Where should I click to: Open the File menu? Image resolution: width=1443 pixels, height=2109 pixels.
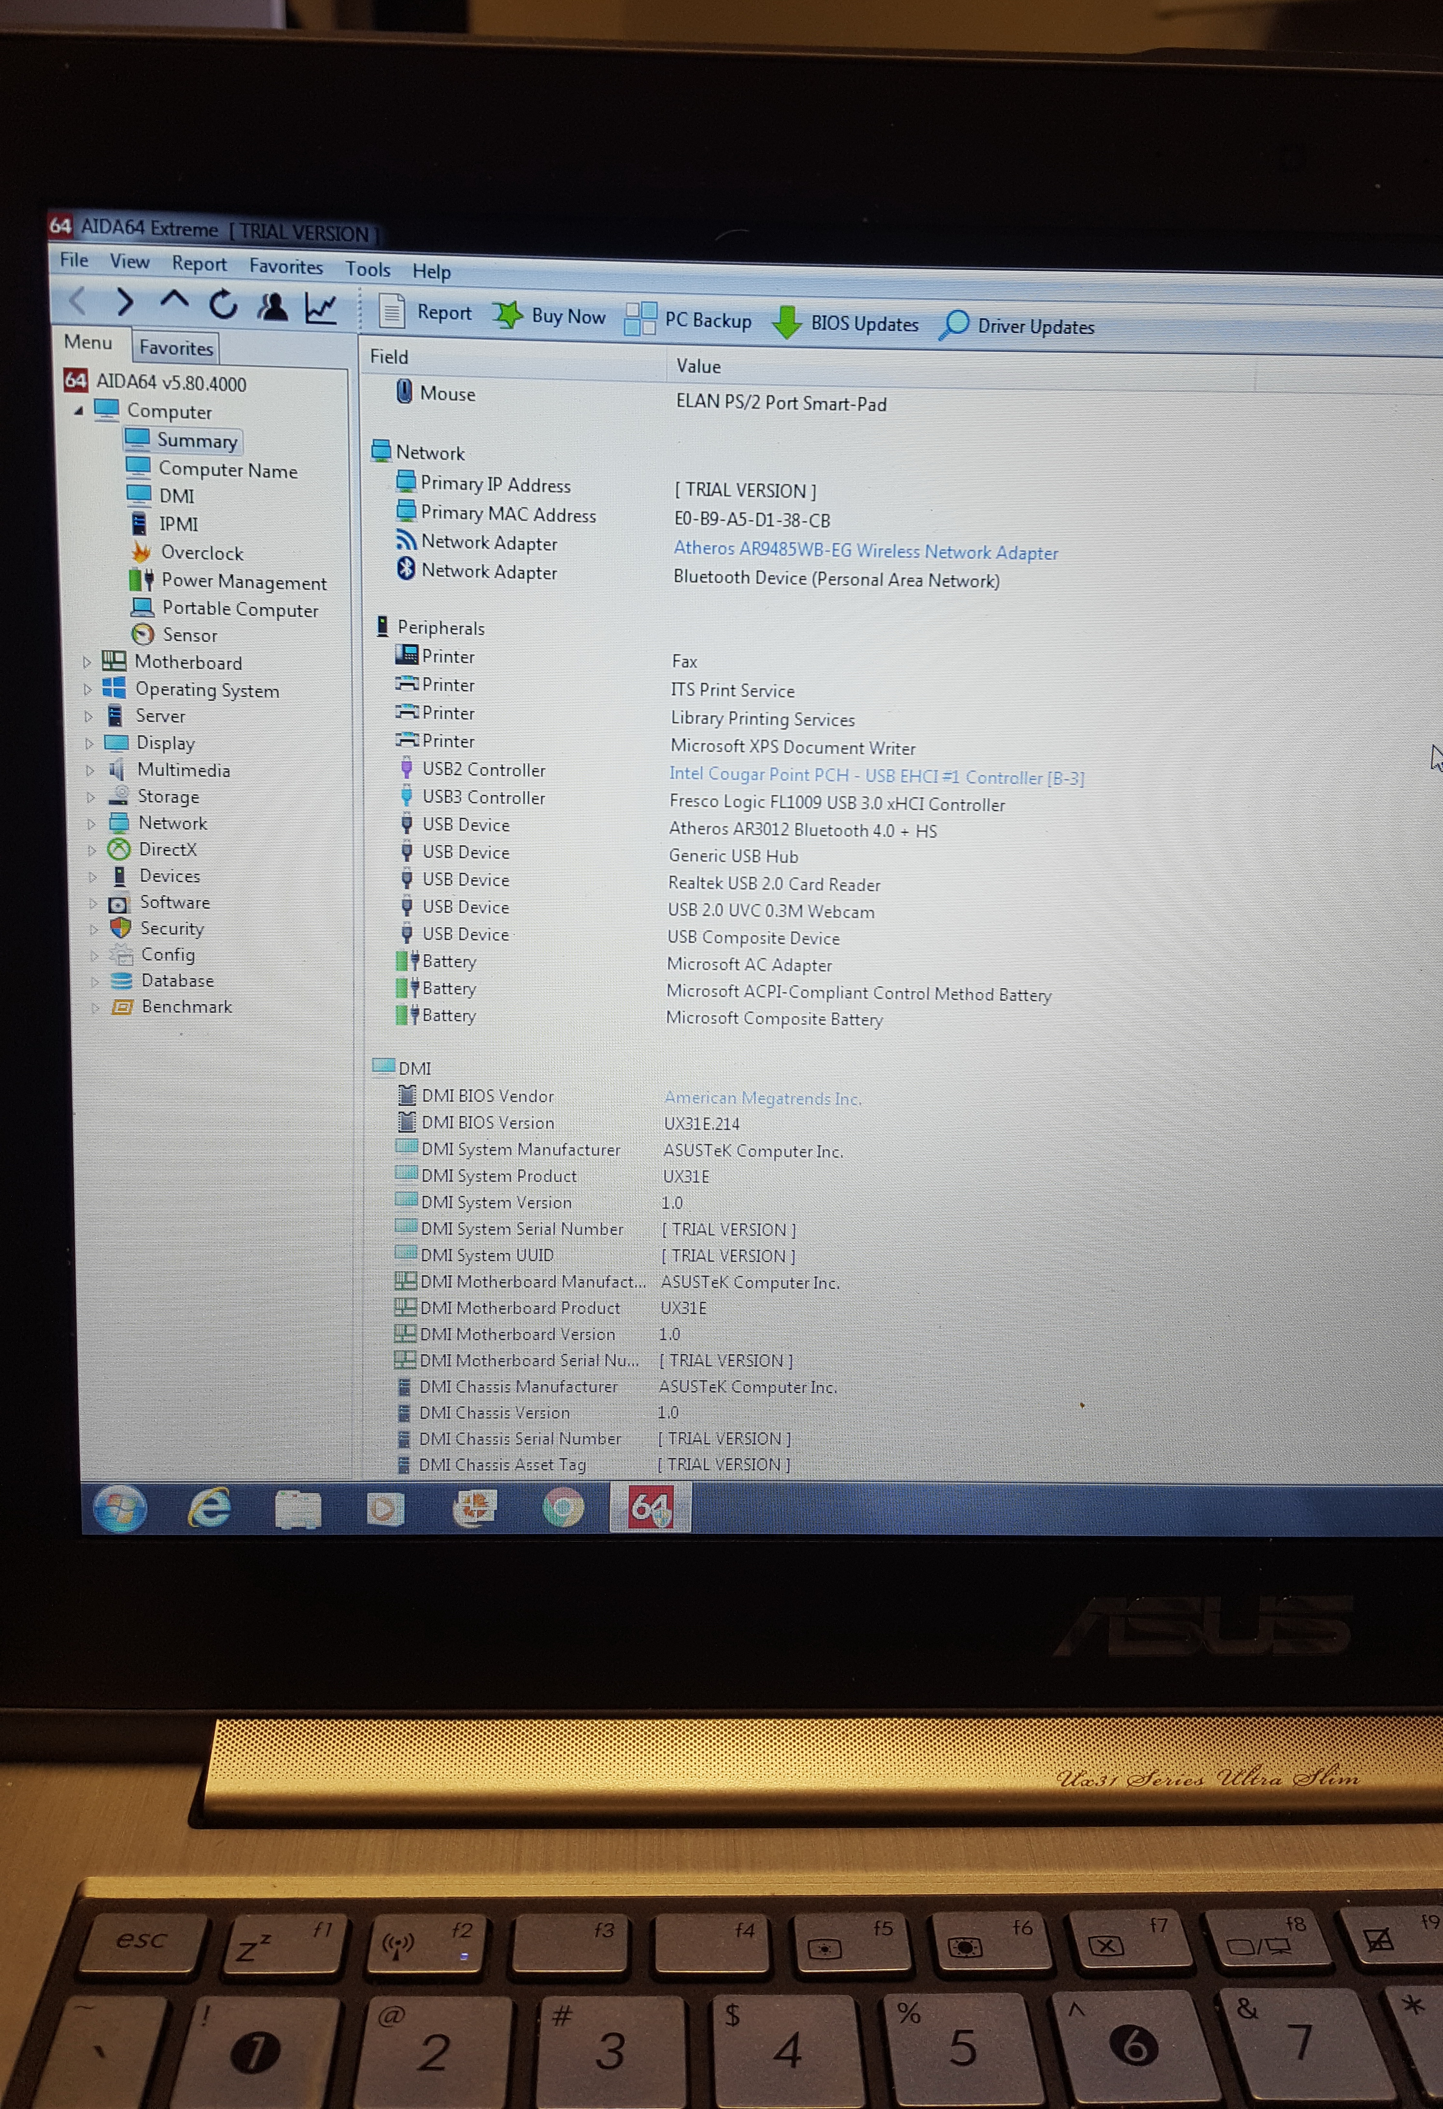tap(74, 260)
